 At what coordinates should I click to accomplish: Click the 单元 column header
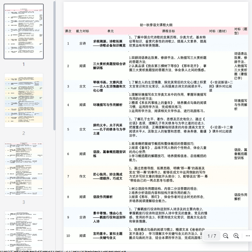point(111,31)
